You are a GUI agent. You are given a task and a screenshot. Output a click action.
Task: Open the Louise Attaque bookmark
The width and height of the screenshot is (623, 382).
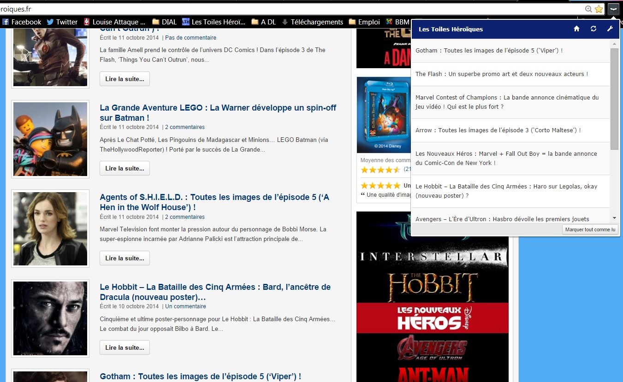click(x=114, y=22)
